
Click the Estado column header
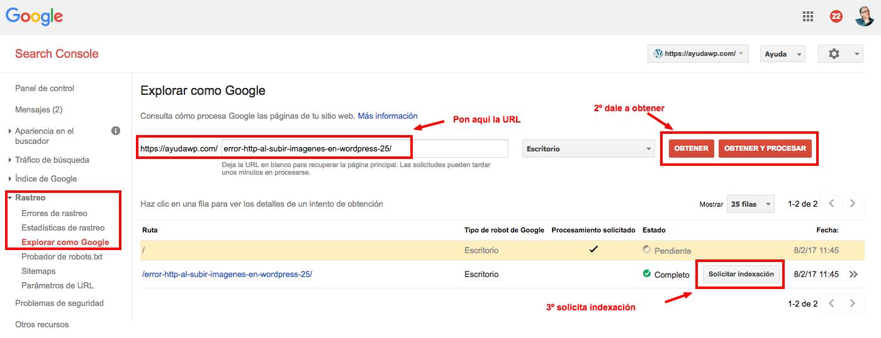point(654,230)
